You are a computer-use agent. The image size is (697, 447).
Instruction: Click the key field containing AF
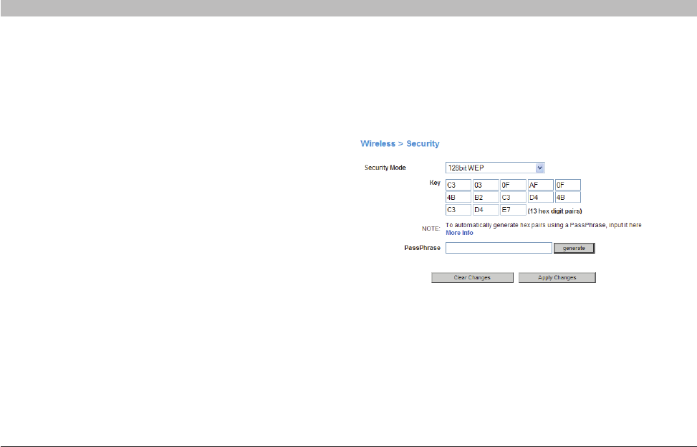(540, 185)
